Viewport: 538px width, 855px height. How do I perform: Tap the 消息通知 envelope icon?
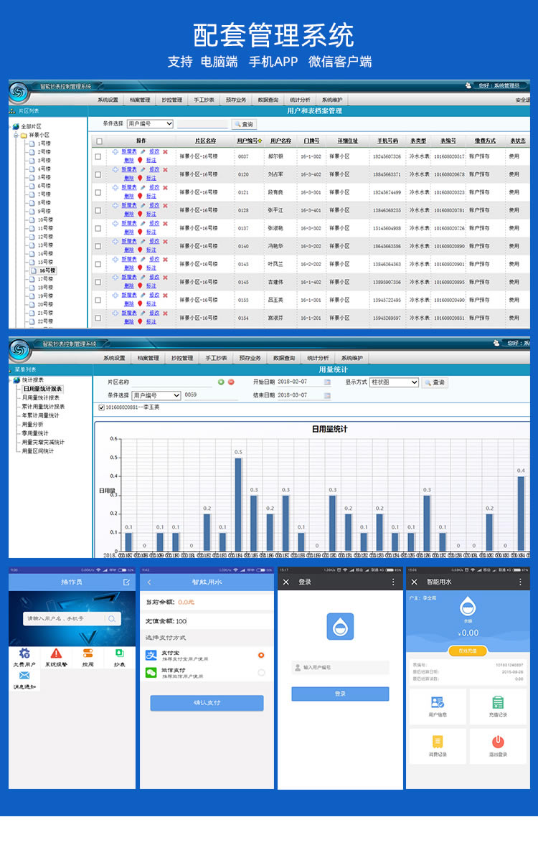coord(24,676)
